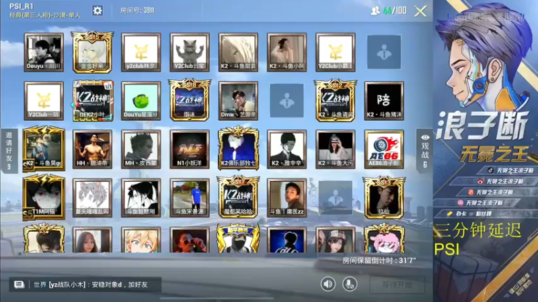View profile of y2club林夕
538x302 pixels.
pos(141,52)
